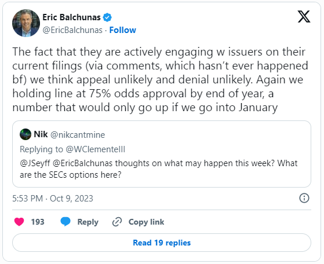
Task: Click the 193 likes count
Action: tap(38, 222)
